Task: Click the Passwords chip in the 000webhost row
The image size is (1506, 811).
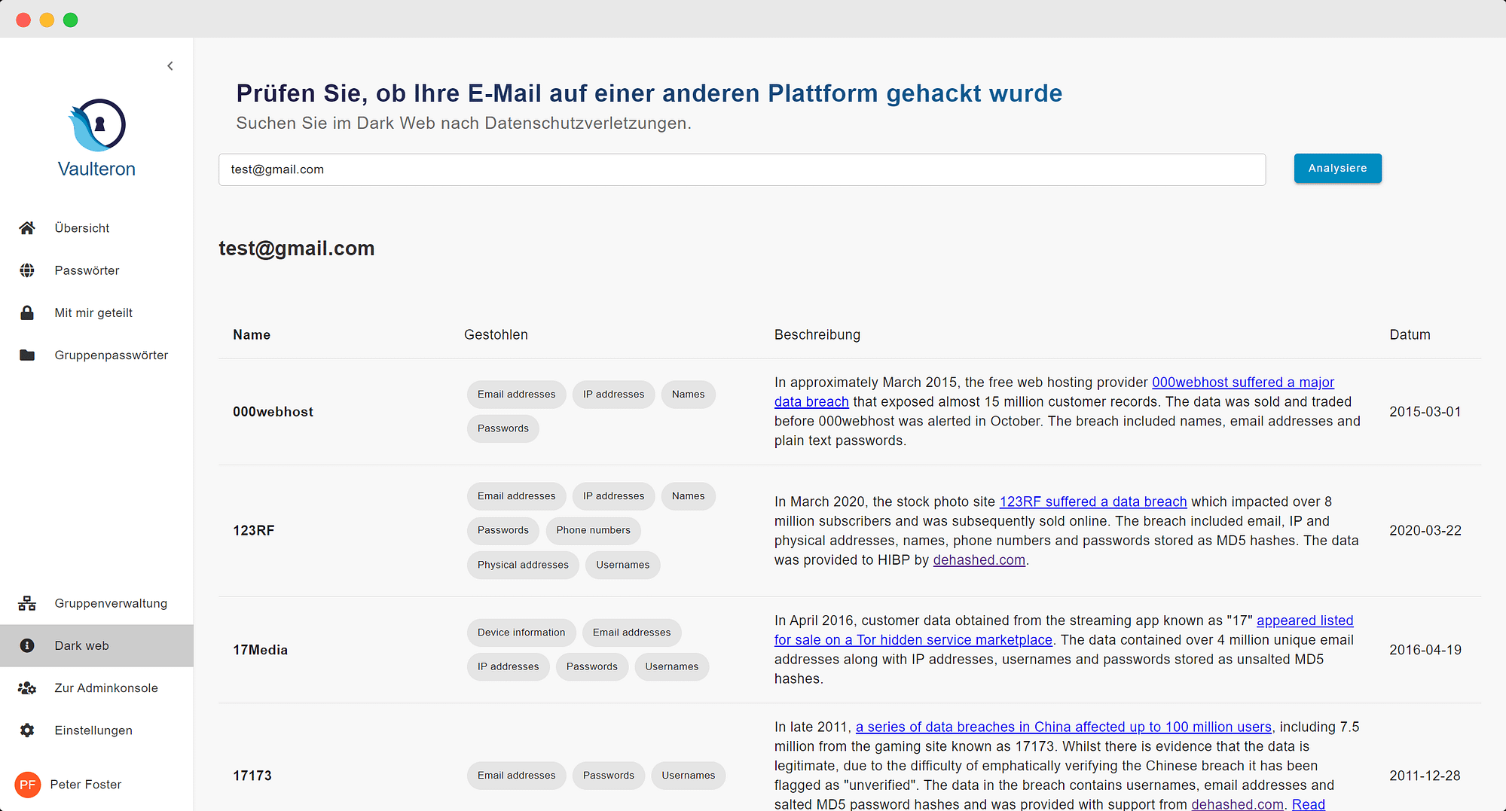Action: click(x=503, y=428)
